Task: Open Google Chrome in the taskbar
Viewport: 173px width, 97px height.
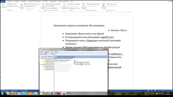Action: tap(47, 93)
